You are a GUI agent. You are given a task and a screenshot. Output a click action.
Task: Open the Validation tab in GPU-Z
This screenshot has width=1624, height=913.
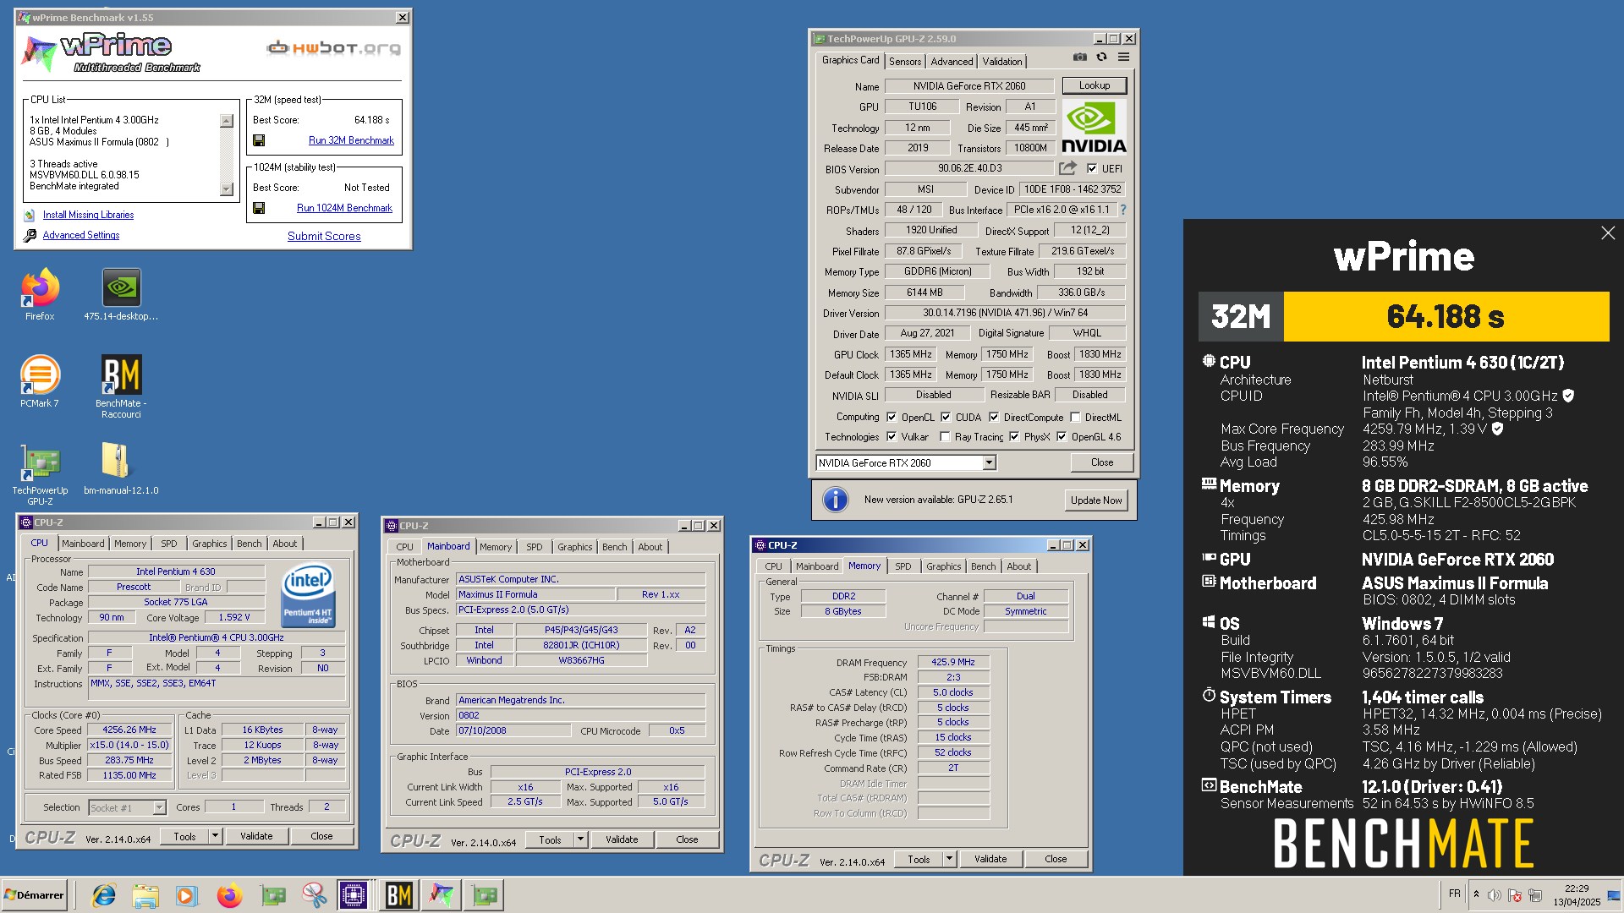pyautogui.click(x=1002, y=62)
